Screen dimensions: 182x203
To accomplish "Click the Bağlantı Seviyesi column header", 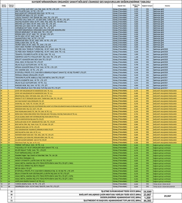I will tap(147, 6).
